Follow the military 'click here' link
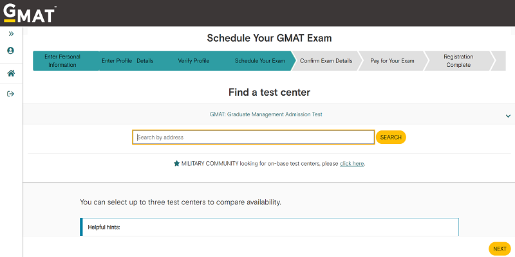 (352, 164)
